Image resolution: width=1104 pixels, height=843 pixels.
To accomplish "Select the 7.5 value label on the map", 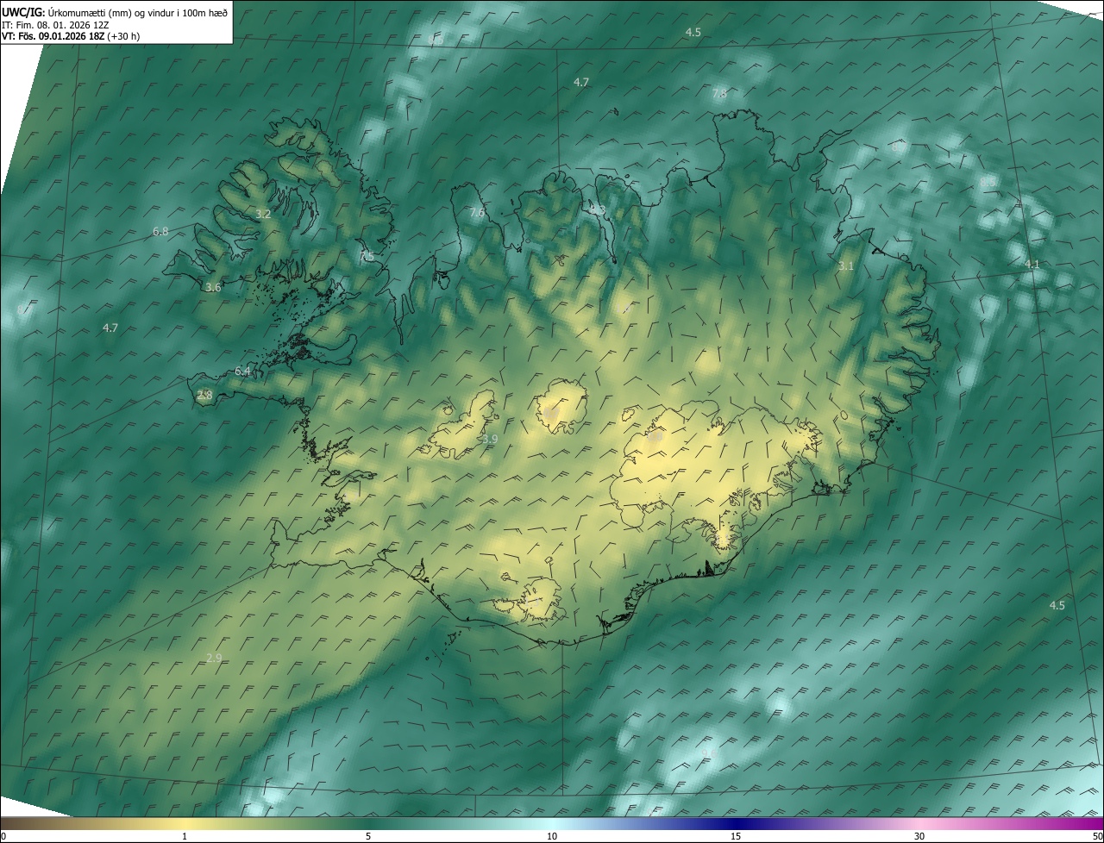I will 367,257.
